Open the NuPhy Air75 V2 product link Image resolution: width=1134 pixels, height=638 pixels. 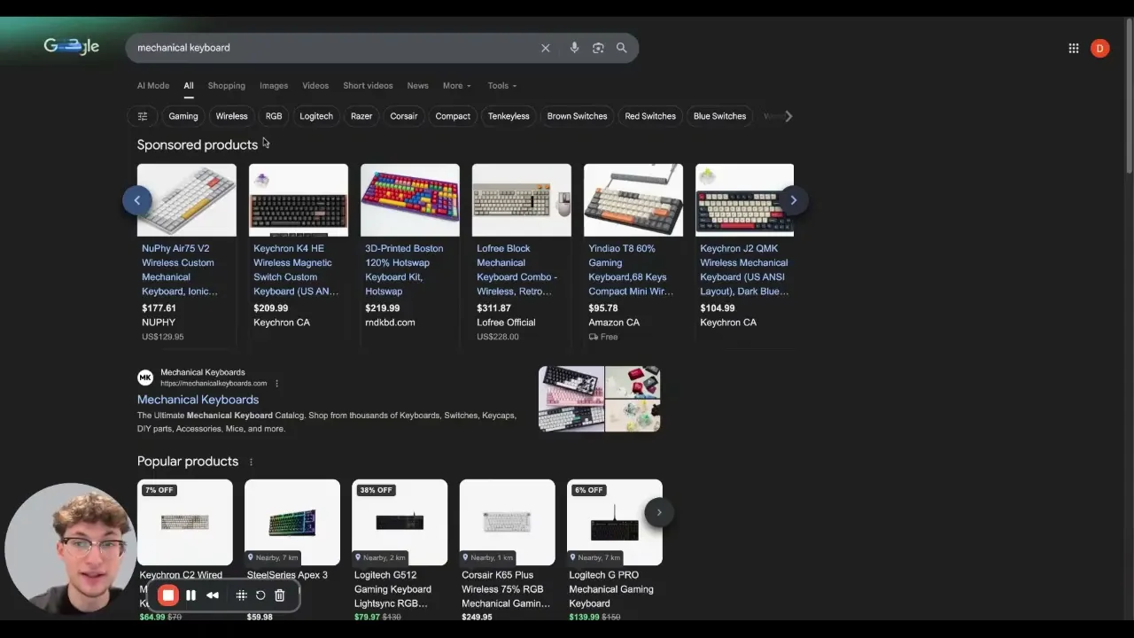point(180,269)
